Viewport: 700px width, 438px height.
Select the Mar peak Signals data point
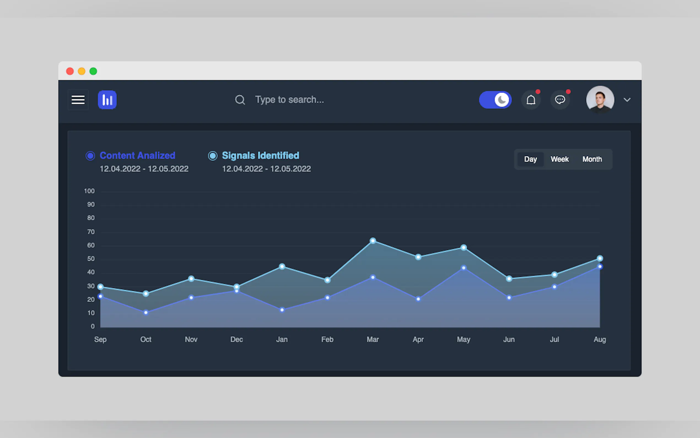coord(373,241)
